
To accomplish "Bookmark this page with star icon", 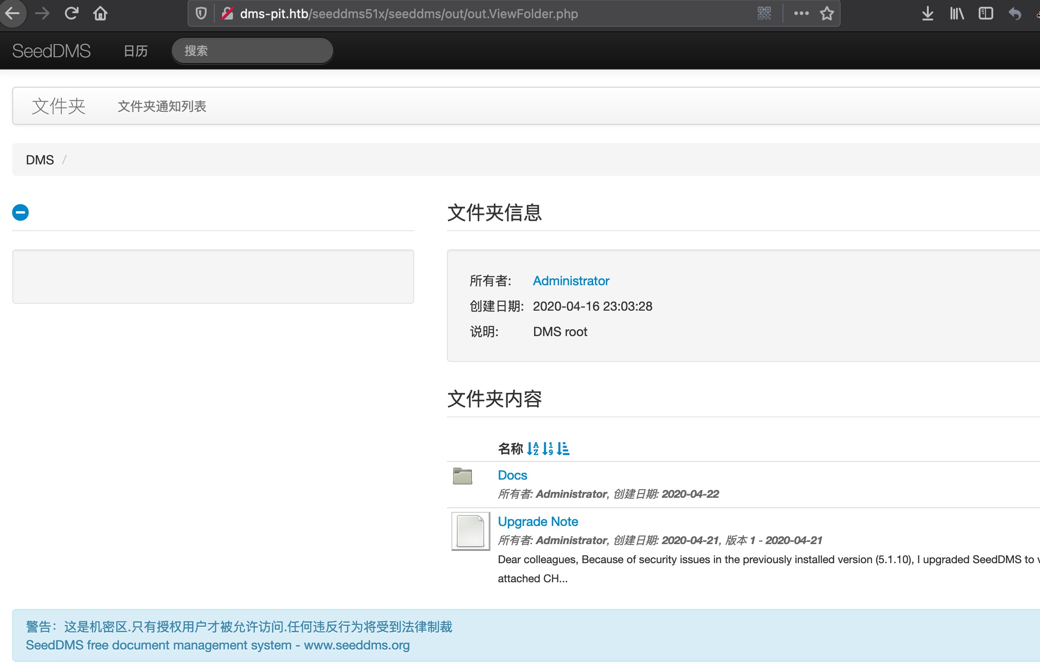I will tap(827, 14).
